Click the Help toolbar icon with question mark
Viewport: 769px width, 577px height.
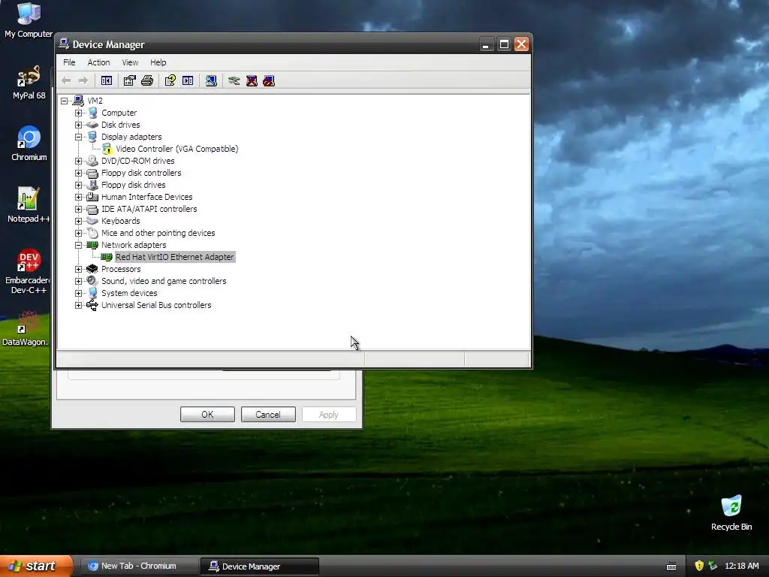click(x=170, y=80)
